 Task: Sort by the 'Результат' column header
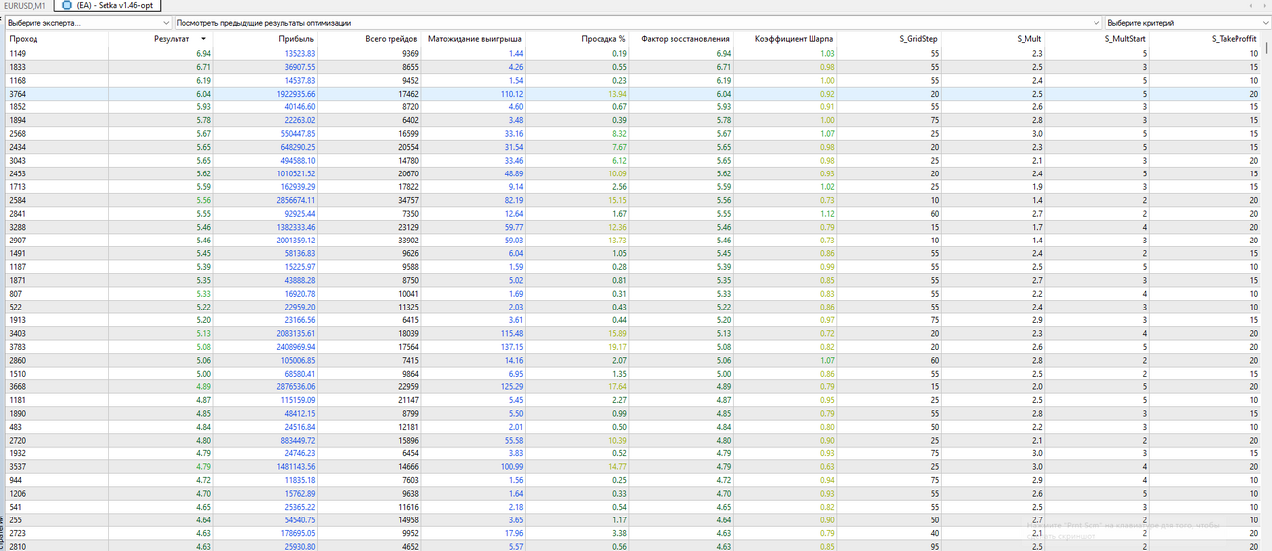pos(160,39)
